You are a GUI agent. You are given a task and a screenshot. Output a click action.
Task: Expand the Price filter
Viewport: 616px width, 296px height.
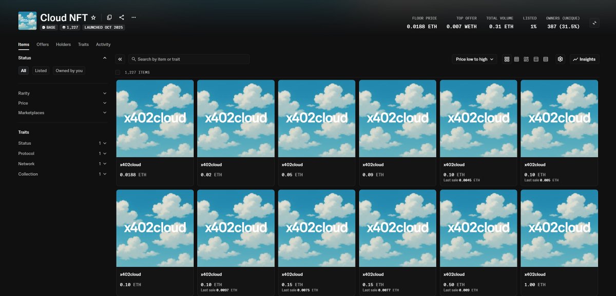[x=63, y=103]
